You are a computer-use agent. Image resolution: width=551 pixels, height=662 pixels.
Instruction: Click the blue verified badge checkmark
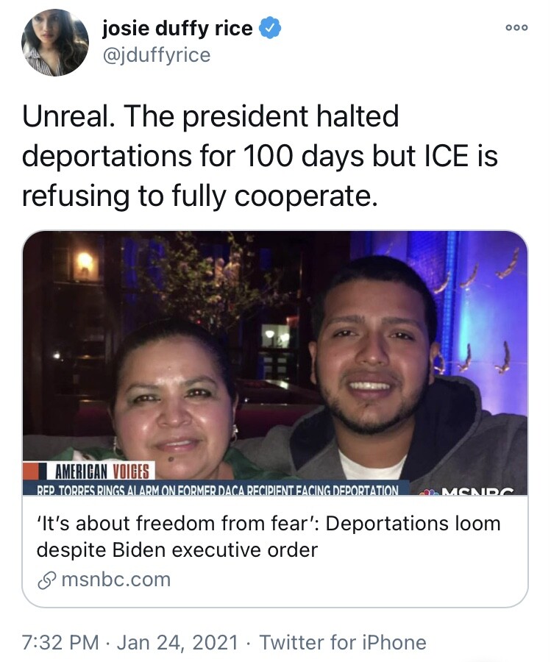tap(270, 28)
